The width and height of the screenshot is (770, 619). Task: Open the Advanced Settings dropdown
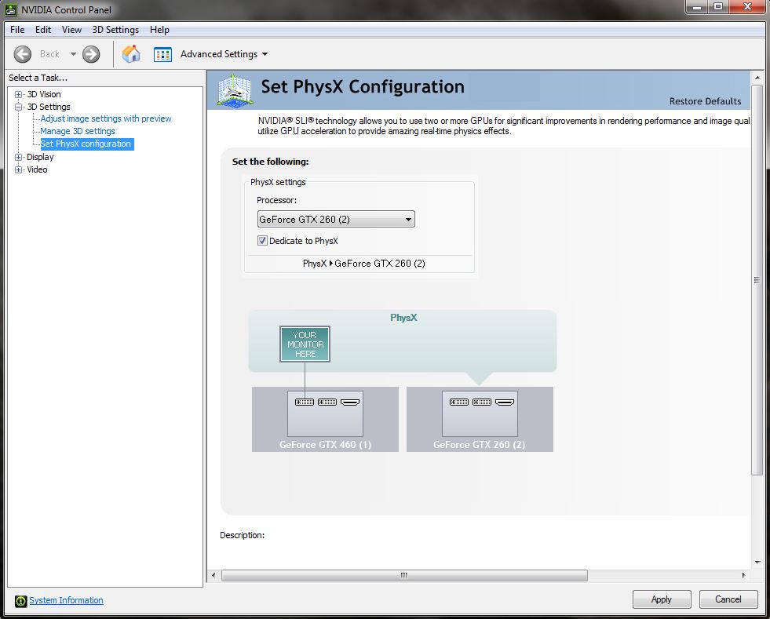coord(224,54)
